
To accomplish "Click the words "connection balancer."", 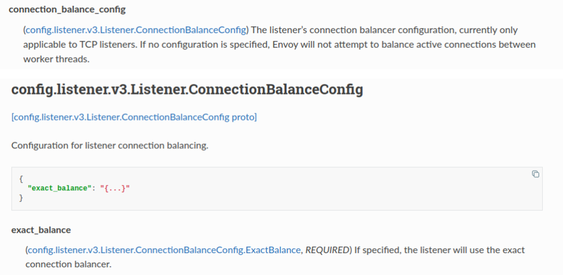I will 68,264.
